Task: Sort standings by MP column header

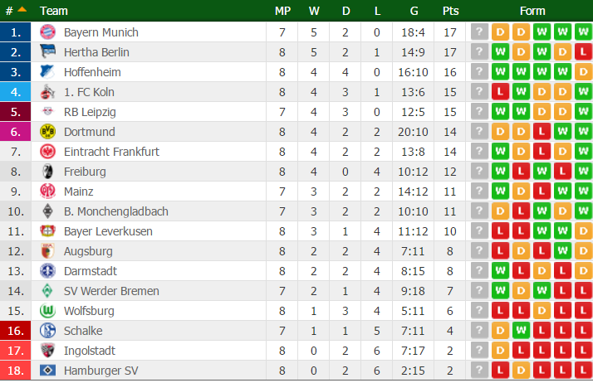Action: point(282,11)
